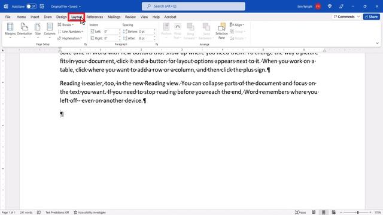Open the Original File name dropdown
Viewport: 383px width, 215px height.
click(x=65, y=7)
